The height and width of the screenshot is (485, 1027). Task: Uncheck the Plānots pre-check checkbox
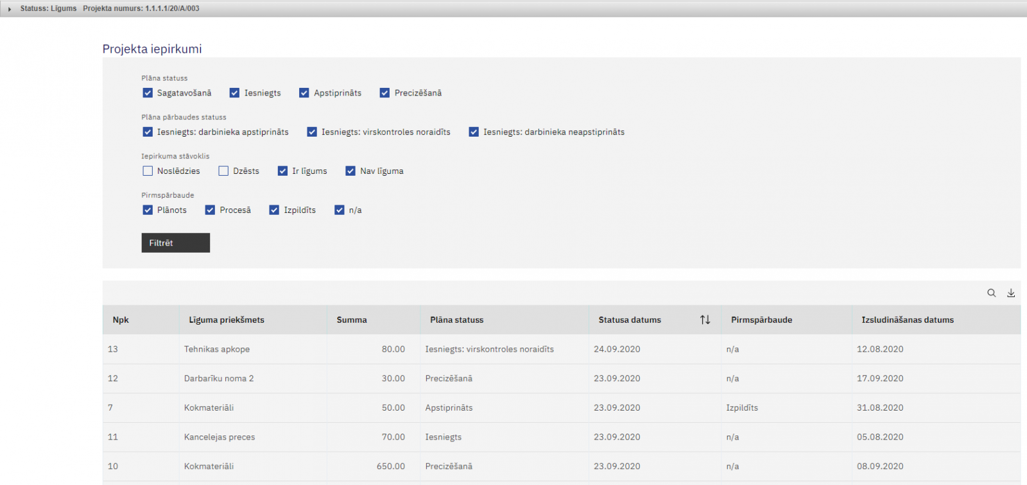(148, 210)
